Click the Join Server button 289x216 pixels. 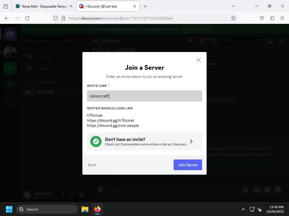(188, 165)
